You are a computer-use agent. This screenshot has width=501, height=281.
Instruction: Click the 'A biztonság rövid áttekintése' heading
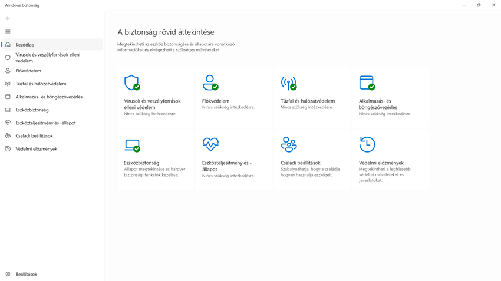click(166, 32)
